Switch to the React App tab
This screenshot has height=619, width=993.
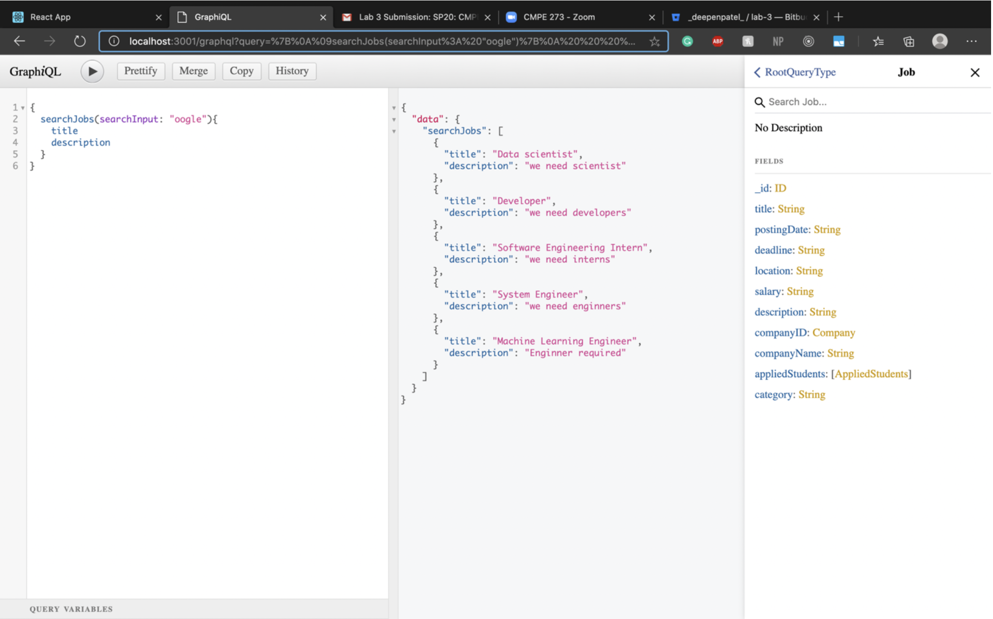[x=50, y=17]
